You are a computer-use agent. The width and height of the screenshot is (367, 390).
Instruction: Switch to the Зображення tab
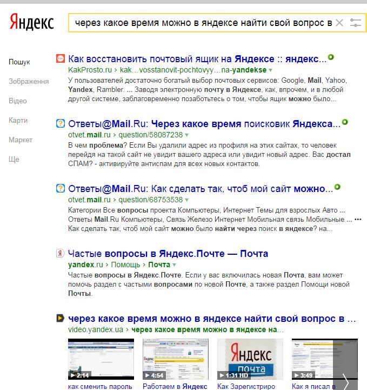pos(29,81)
